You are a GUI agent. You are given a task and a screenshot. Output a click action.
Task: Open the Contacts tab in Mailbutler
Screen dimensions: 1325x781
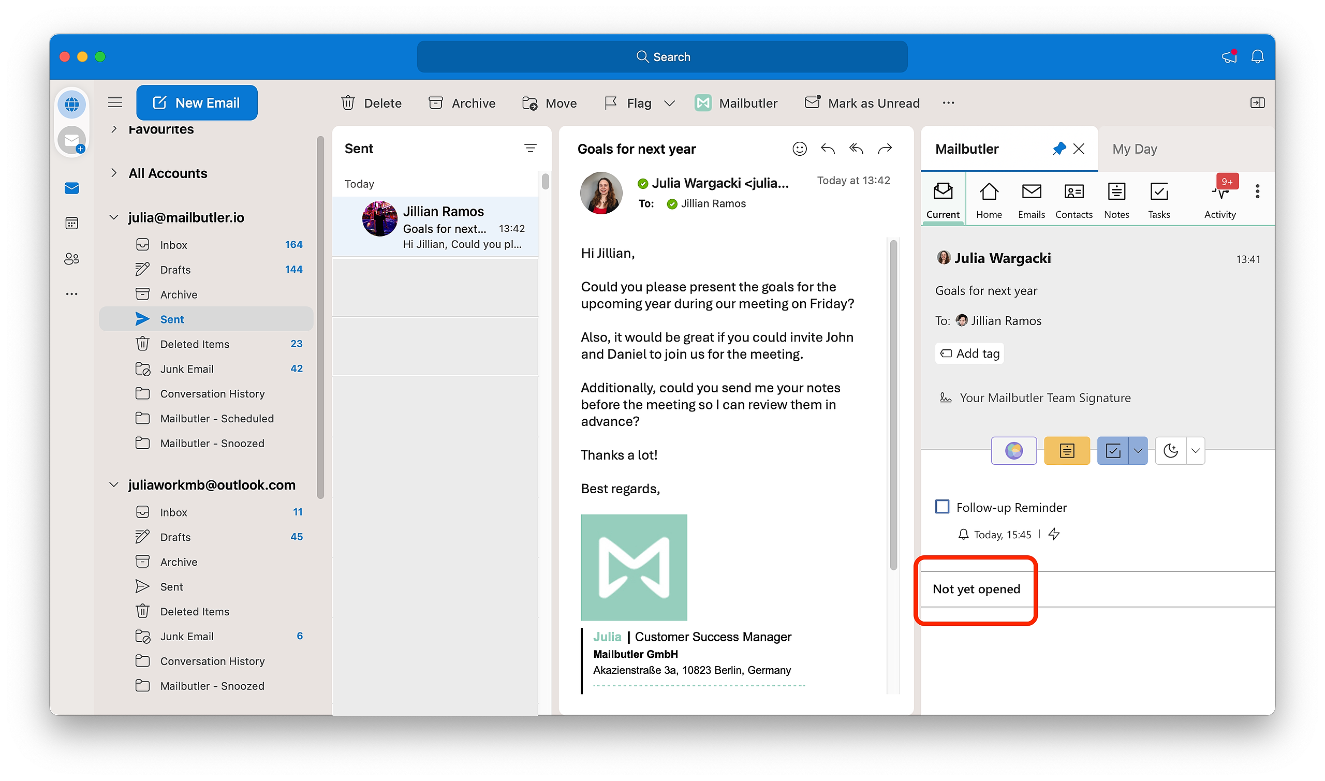click(1073, 199)
